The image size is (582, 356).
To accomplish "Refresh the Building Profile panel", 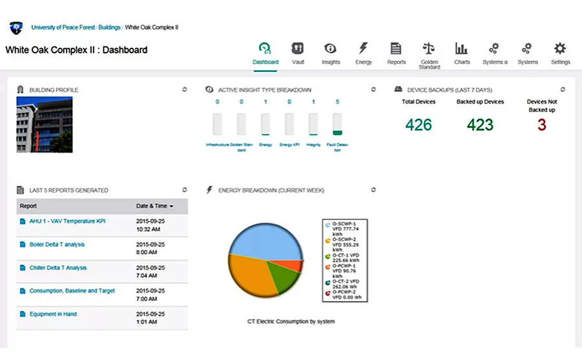I will 184,89.
